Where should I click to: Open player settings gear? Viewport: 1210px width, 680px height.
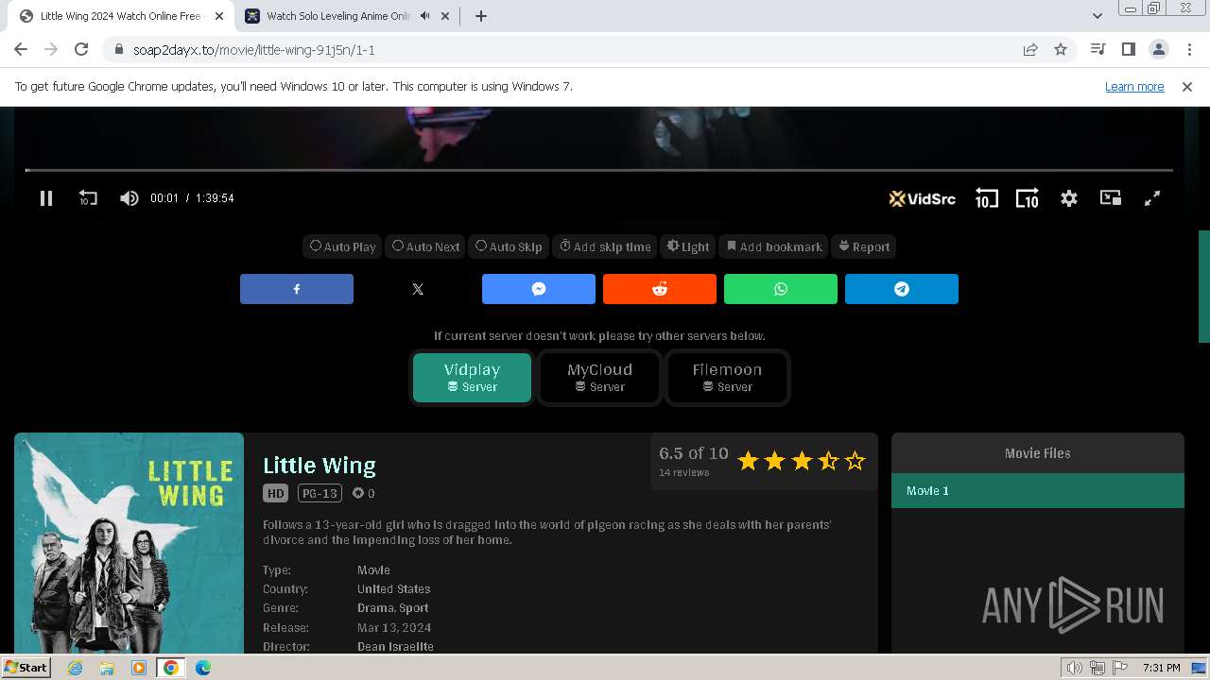point(1069,198)
